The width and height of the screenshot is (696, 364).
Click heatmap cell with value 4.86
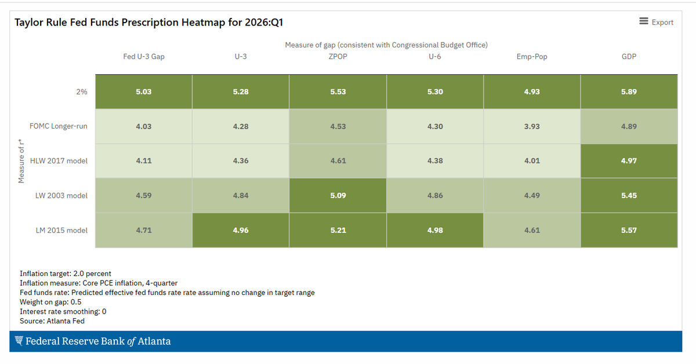pos(435,195)
